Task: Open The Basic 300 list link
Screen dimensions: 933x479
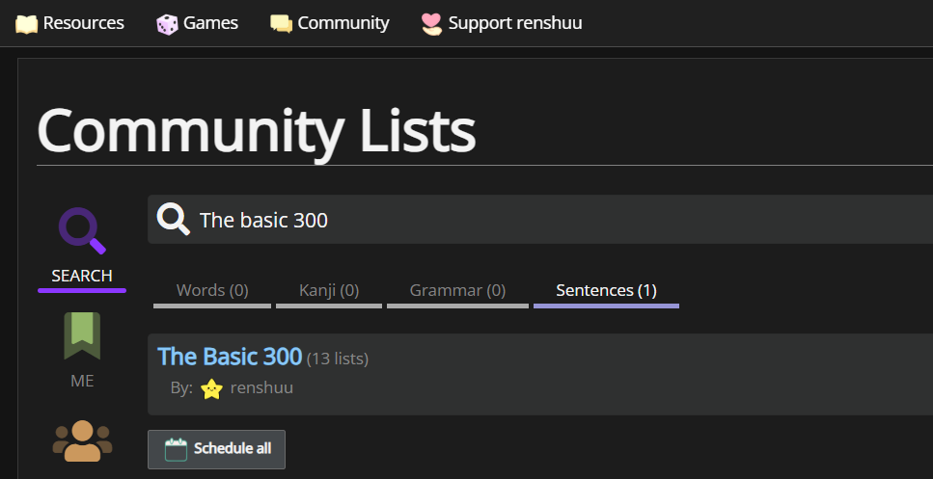Action: (230, 357)
